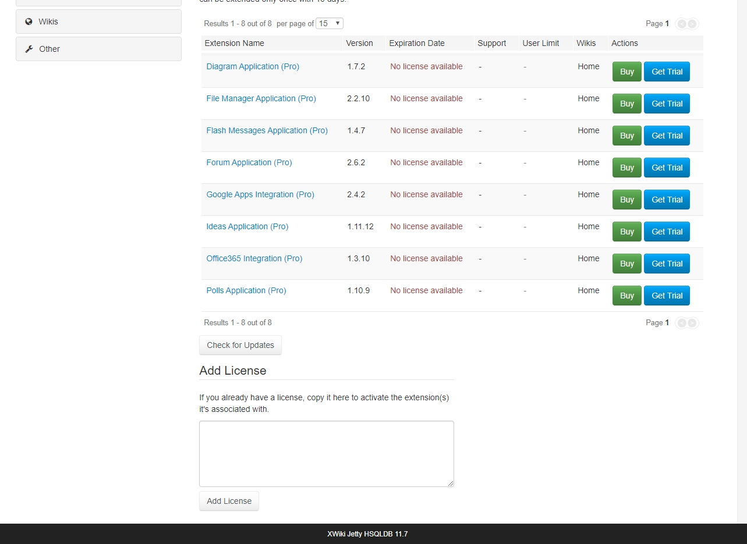Buy a license for Office365 Integration
The height and width of the screenshot is (544, 747).
click(x=626, y=264)
